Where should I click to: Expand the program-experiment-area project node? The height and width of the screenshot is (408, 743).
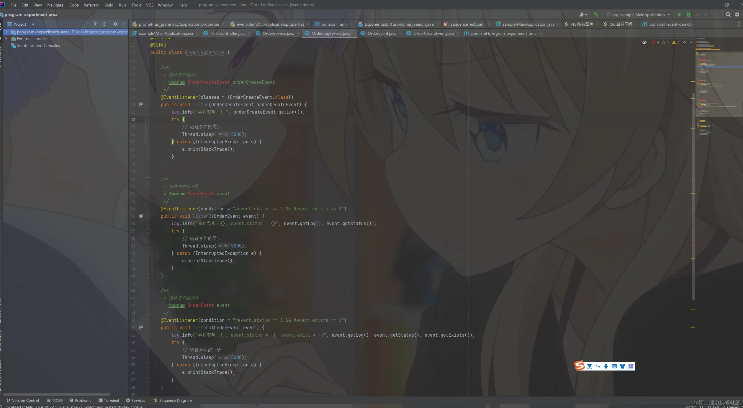pyautogui.click(x=6, y=32)
